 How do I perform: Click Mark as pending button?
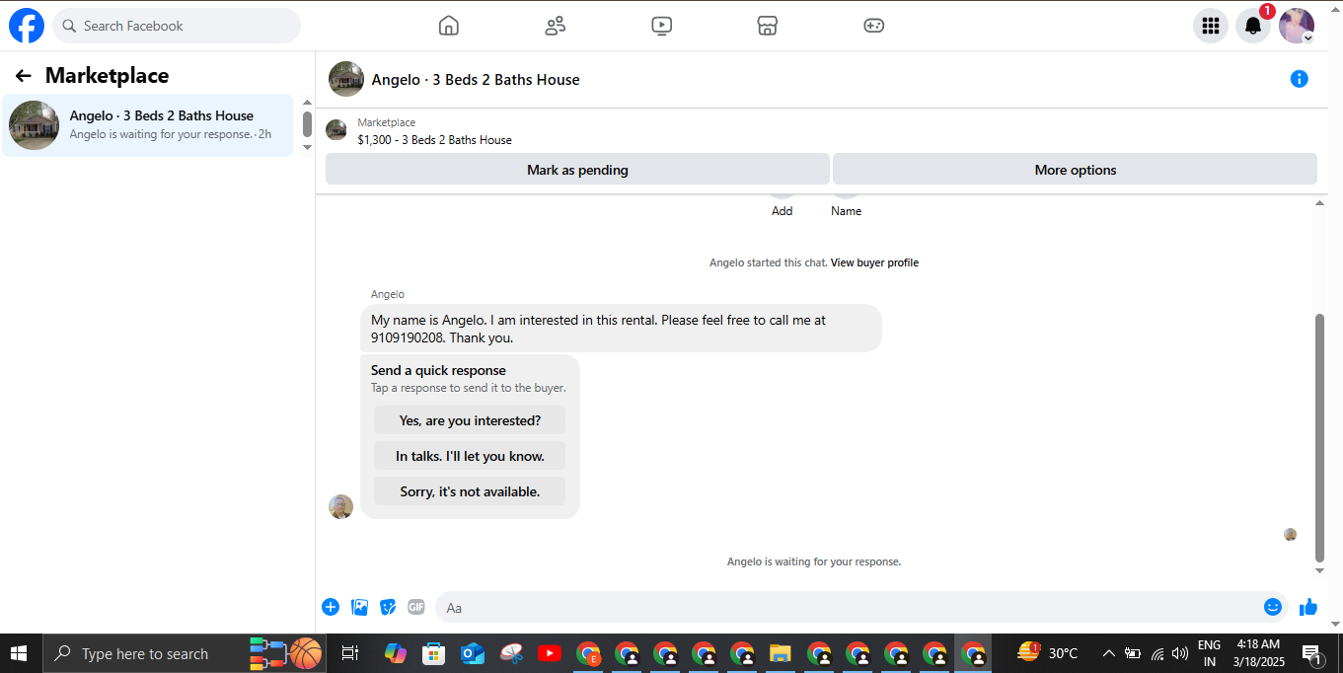pos(577,170)
